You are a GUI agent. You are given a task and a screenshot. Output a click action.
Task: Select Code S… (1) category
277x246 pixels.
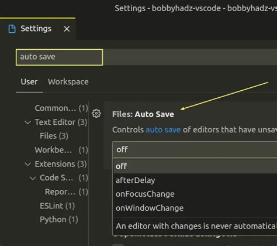[64, 178]
